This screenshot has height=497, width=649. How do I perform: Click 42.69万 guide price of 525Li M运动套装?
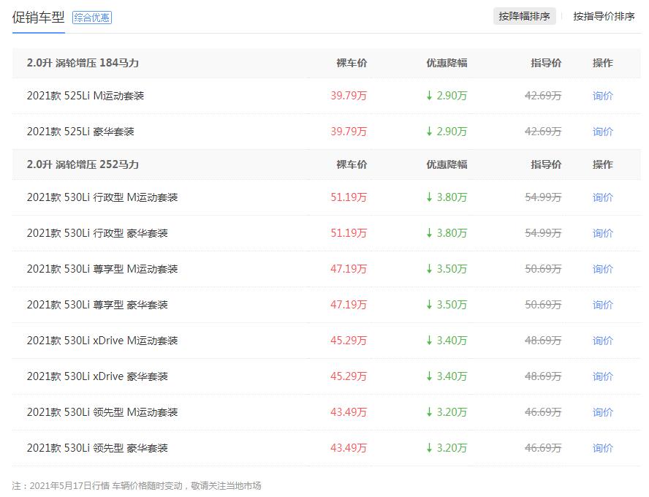click(543, 96)
